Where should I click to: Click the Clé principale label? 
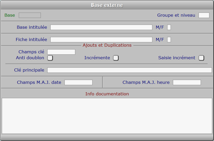29,70
